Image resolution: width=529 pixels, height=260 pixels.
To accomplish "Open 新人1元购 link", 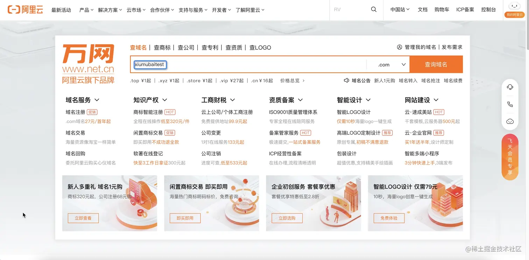I will pos(385,80).
